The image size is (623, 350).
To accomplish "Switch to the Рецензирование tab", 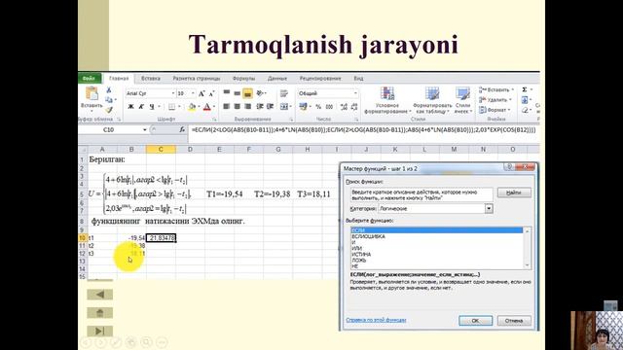I will click(320, 79).
